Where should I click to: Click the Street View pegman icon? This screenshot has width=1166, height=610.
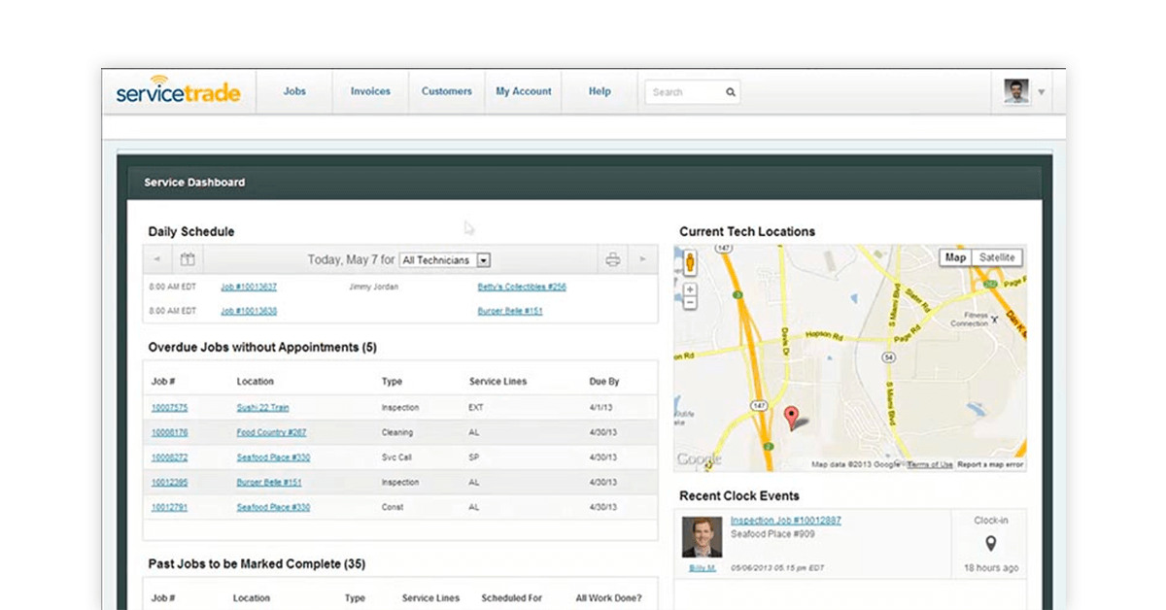coord(691,262)
